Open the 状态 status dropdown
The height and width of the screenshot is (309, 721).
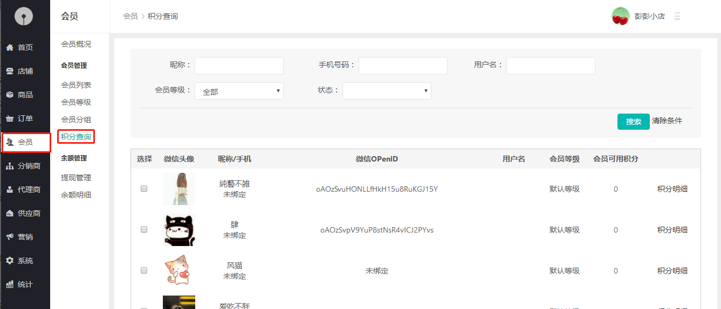[x=387, y=91]
